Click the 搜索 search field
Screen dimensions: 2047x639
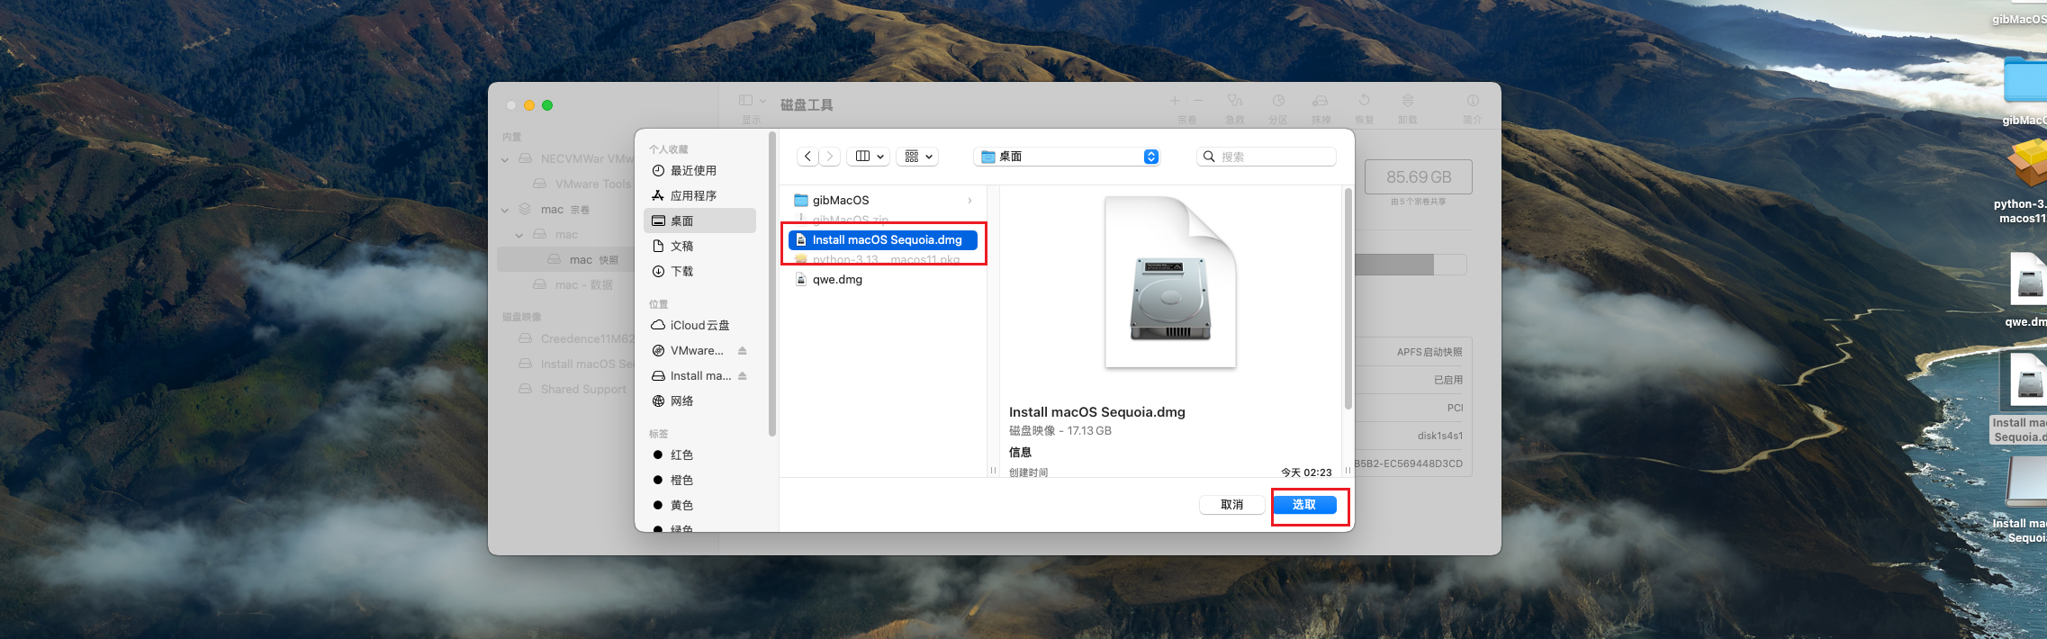[1267, 157]
